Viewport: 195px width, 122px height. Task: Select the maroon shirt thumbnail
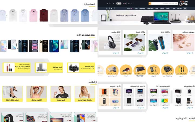click(x=44, y=16)
